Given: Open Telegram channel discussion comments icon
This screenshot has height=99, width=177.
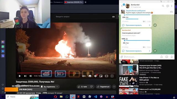Looking at the screenshot, I should (168, 6).
